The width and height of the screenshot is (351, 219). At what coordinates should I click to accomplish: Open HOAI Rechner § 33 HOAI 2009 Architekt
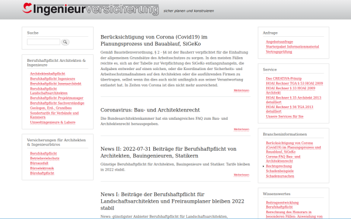(x=291, y=91)
